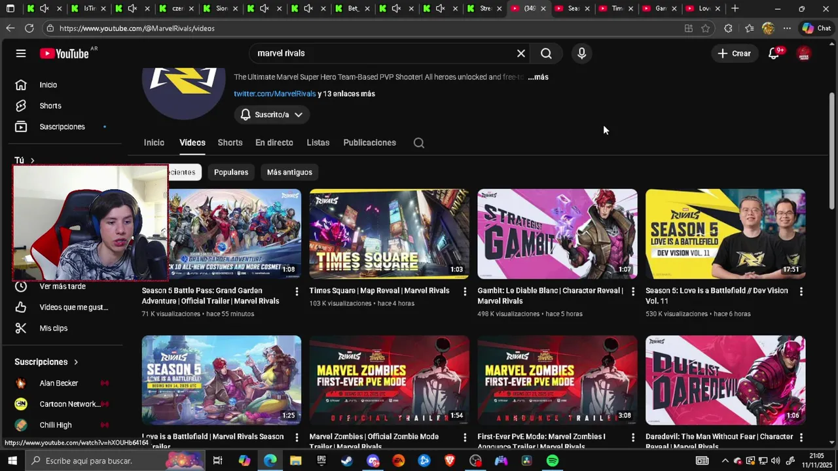Viewport: 838px width, 471px height.
Task: Open a new browser tab
Action: [735, 9]
